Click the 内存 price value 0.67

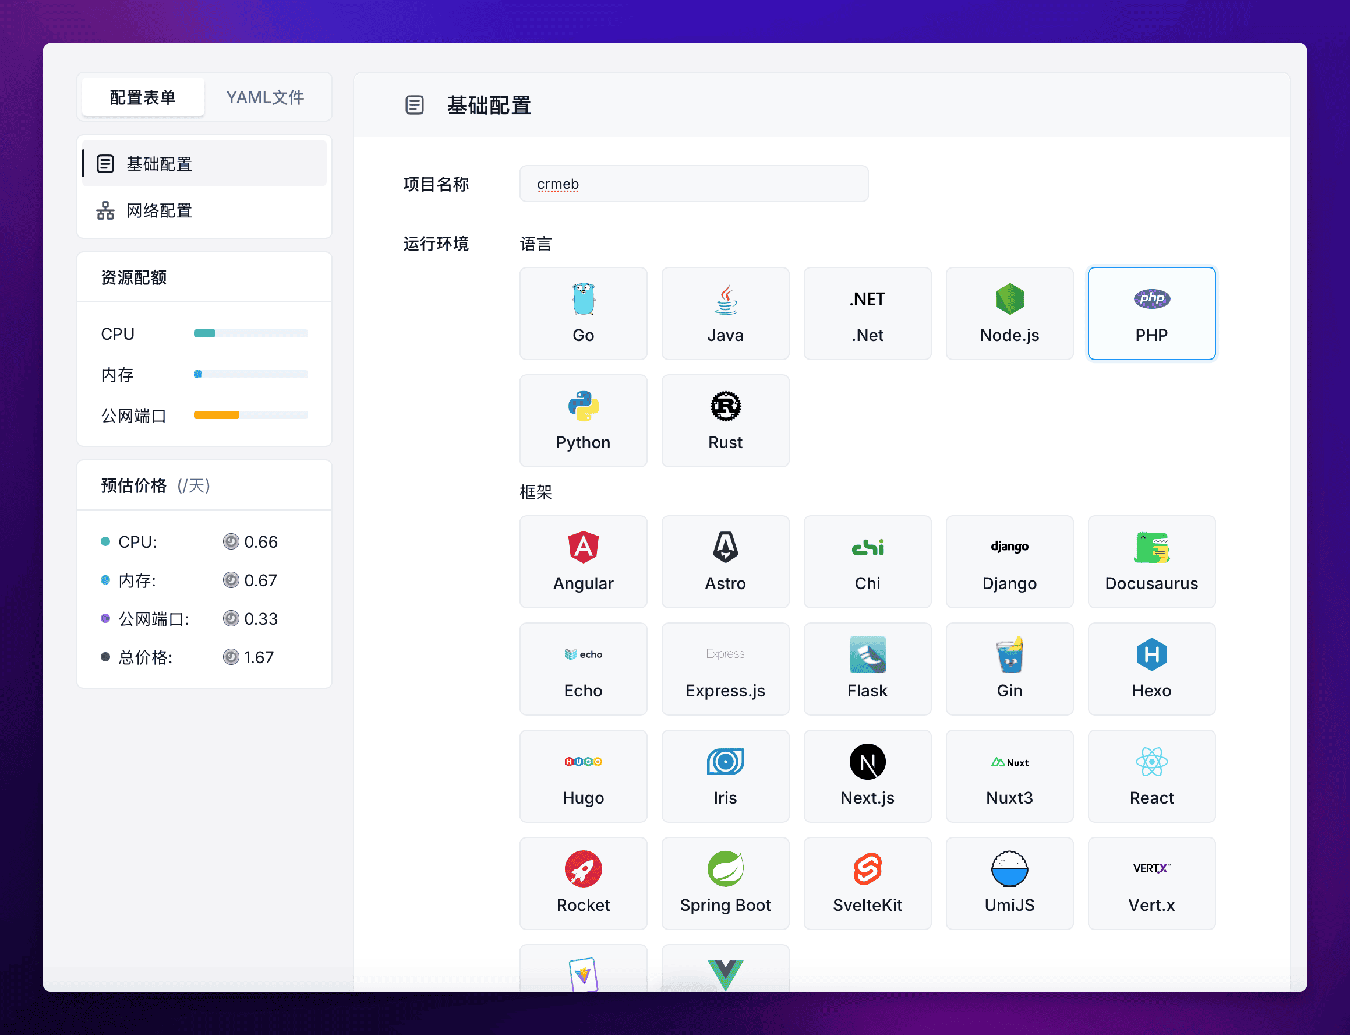[x=260, y=580]
